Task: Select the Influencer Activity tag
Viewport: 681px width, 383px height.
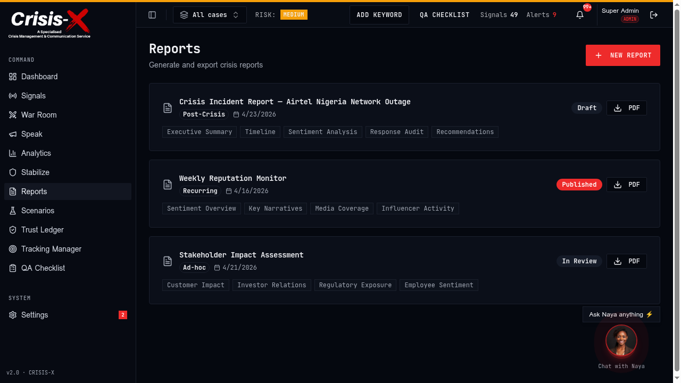Action: [x=418, y=209]
